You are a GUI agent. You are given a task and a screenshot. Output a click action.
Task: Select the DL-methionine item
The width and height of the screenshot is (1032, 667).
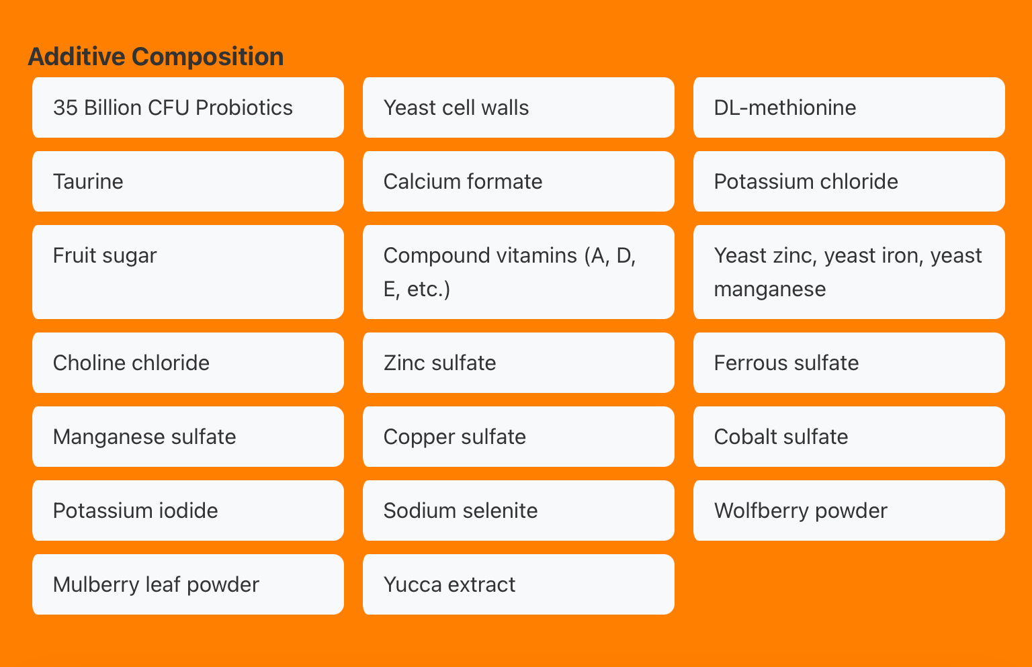click(849, 107)
